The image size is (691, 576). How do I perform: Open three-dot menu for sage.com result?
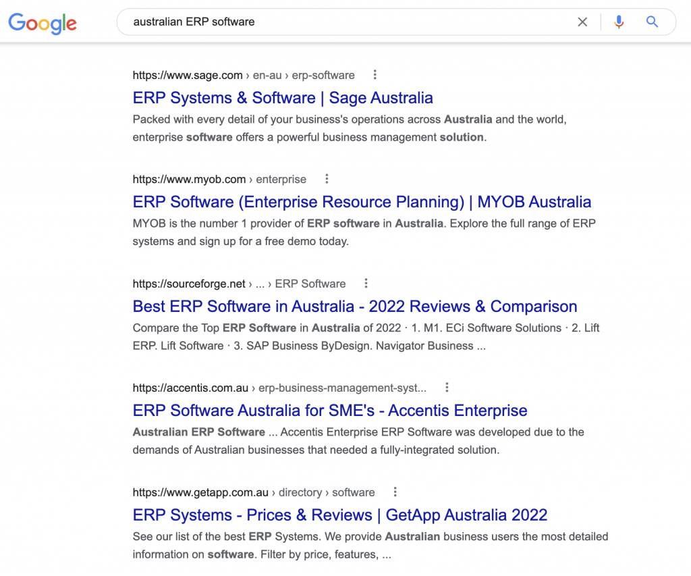(375, 74)
